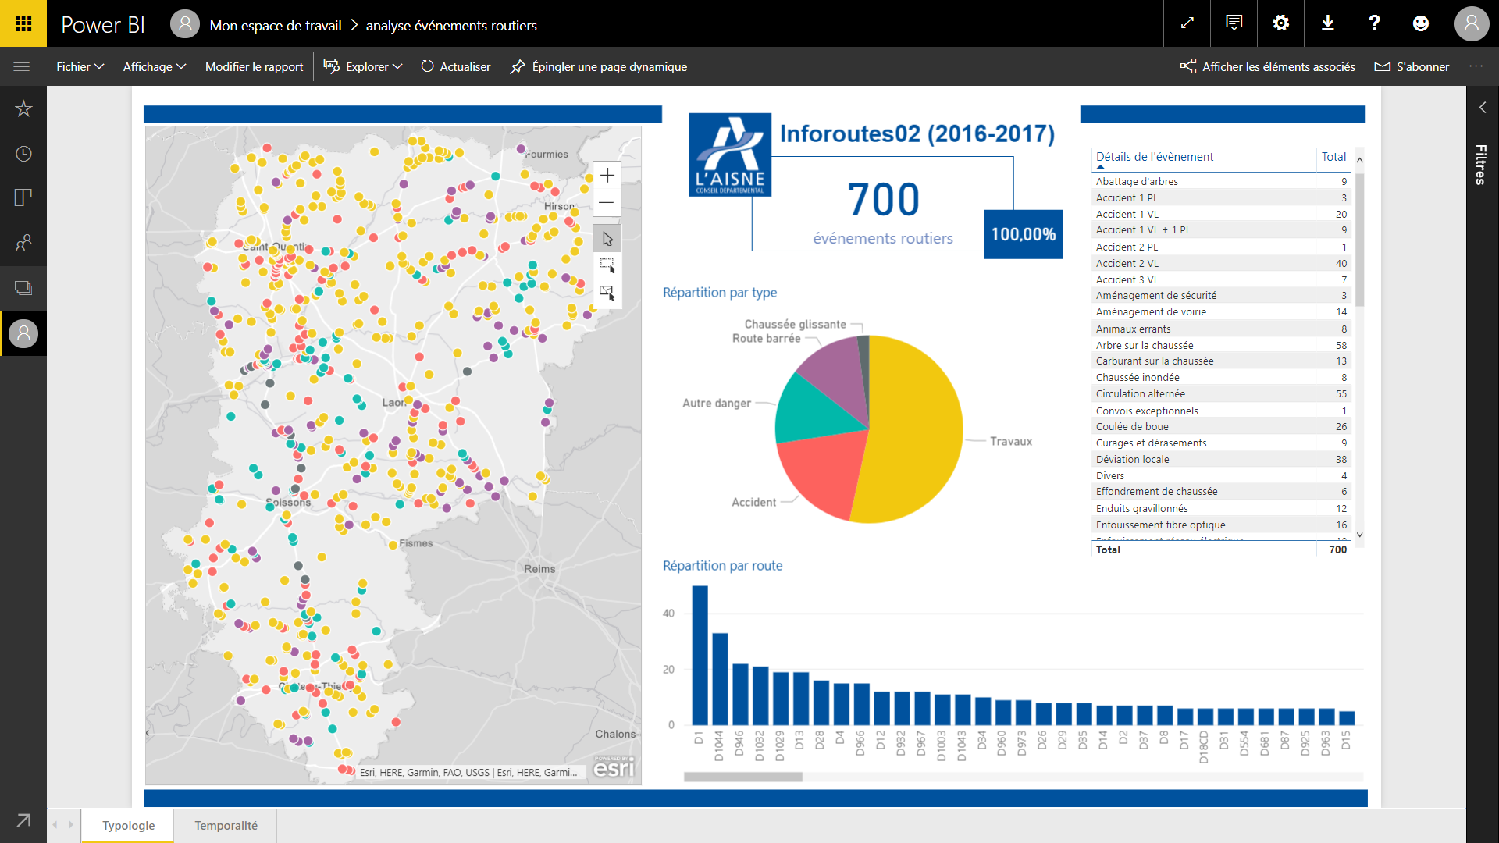Image resolution: width=1499 pixels, height=843 pixels.
Task: Click the feedback smiley icon
Action: [x=1421, y=23]
